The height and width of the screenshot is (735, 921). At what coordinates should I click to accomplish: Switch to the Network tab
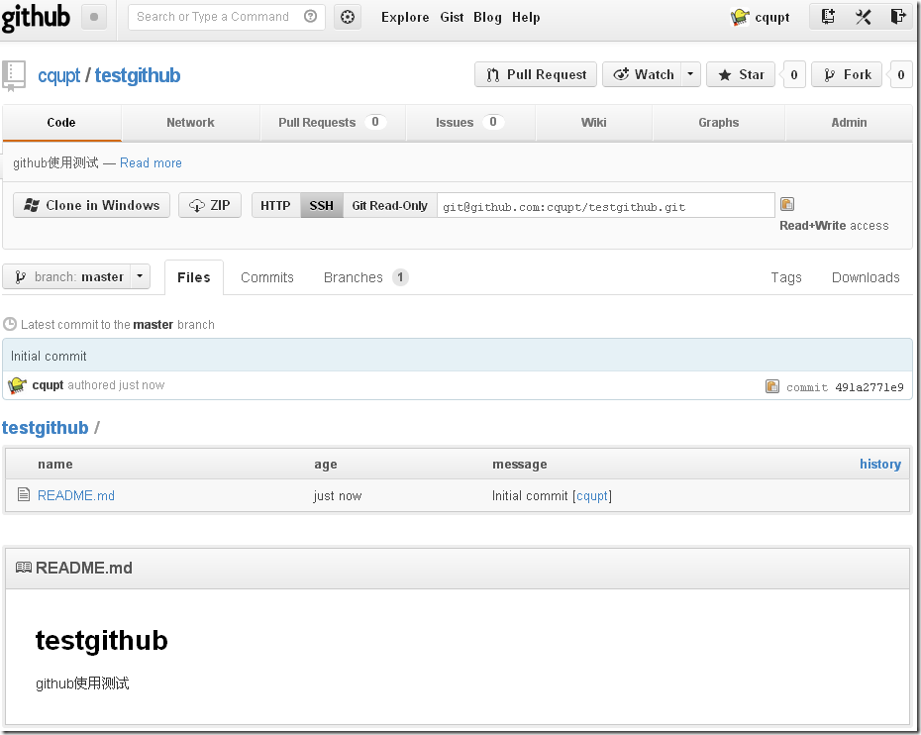tap(190, 122)
